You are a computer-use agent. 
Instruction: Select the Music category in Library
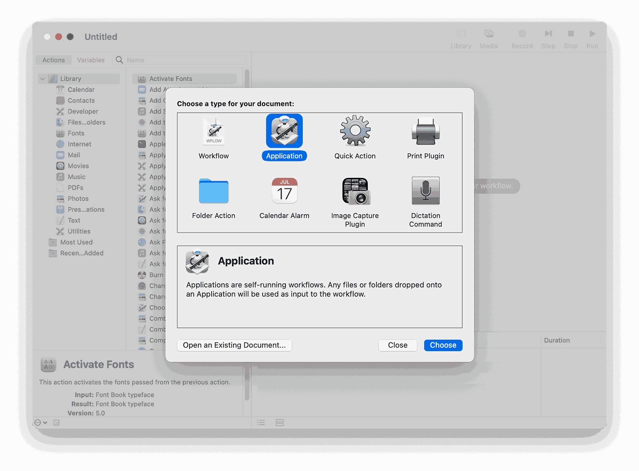point(77,177)
